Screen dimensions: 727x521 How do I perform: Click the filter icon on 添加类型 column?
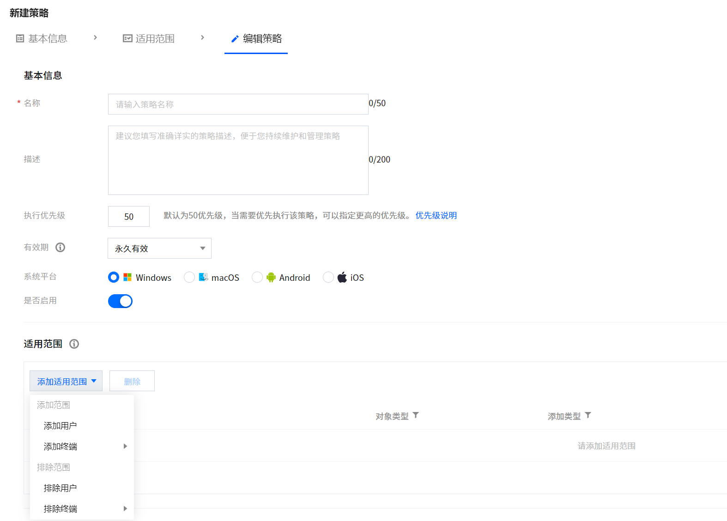click(x=588, y=415)
